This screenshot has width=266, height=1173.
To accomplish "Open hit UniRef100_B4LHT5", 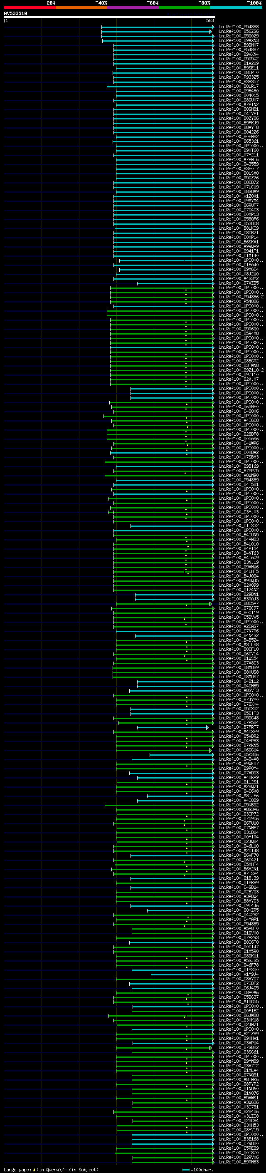I will (239, 571).
